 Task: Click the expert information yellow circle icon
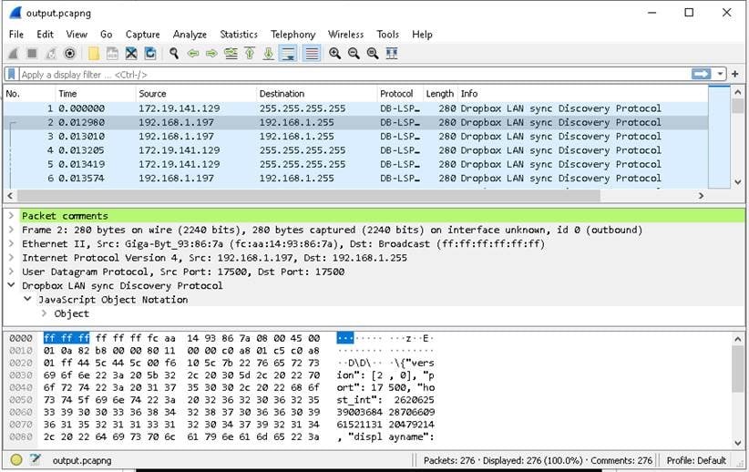point(16,459)
